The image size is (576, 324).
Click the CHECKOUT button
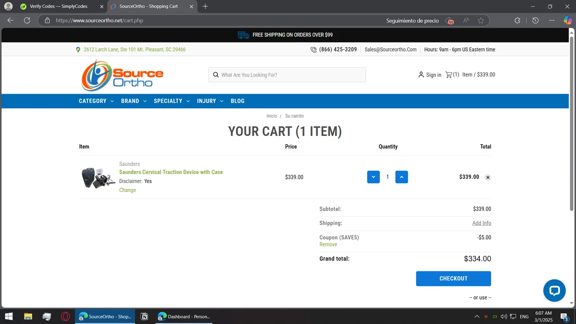pos(454,279)
